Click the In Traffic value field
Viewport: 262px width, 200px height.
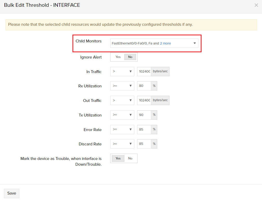pos(144,72)
